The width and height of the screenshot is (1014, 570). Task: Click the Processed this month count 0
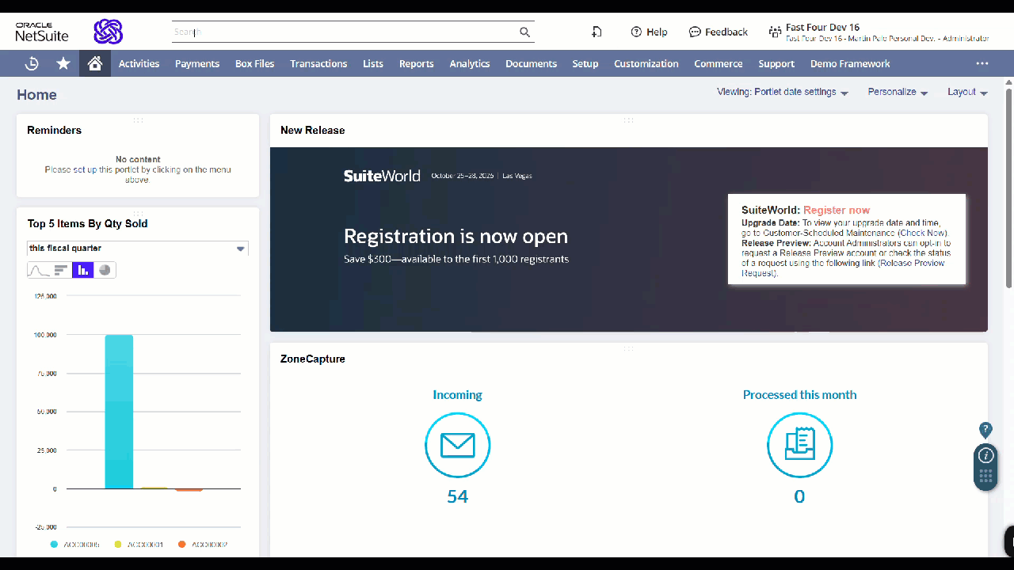[x=799, y=496]
